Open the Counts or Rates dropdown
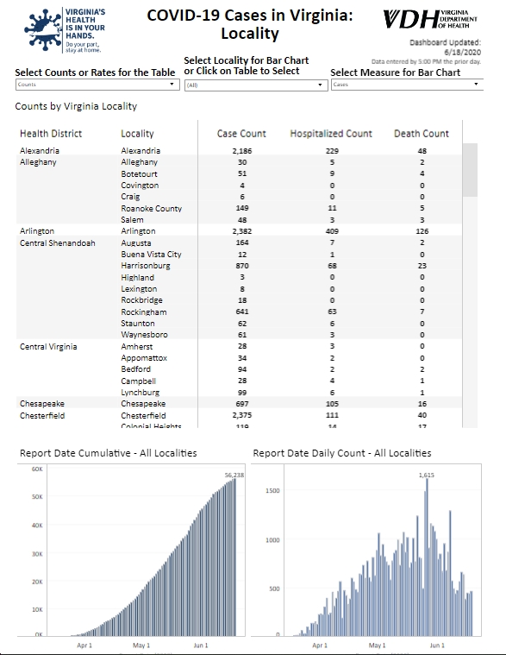Viewport: 506px width, 655px height. point(97,85)
